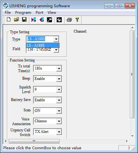Click the vertical scrollbar up arrow
The height and width of the screenshot is (153, 138).
coord(132,28)
